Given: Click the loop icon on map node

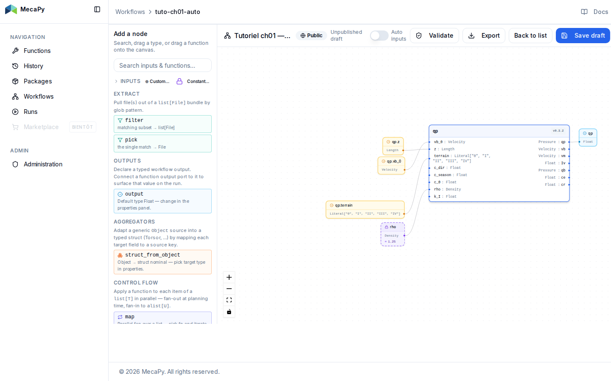Looking at the screenshot, I should (x=120, y=317).
